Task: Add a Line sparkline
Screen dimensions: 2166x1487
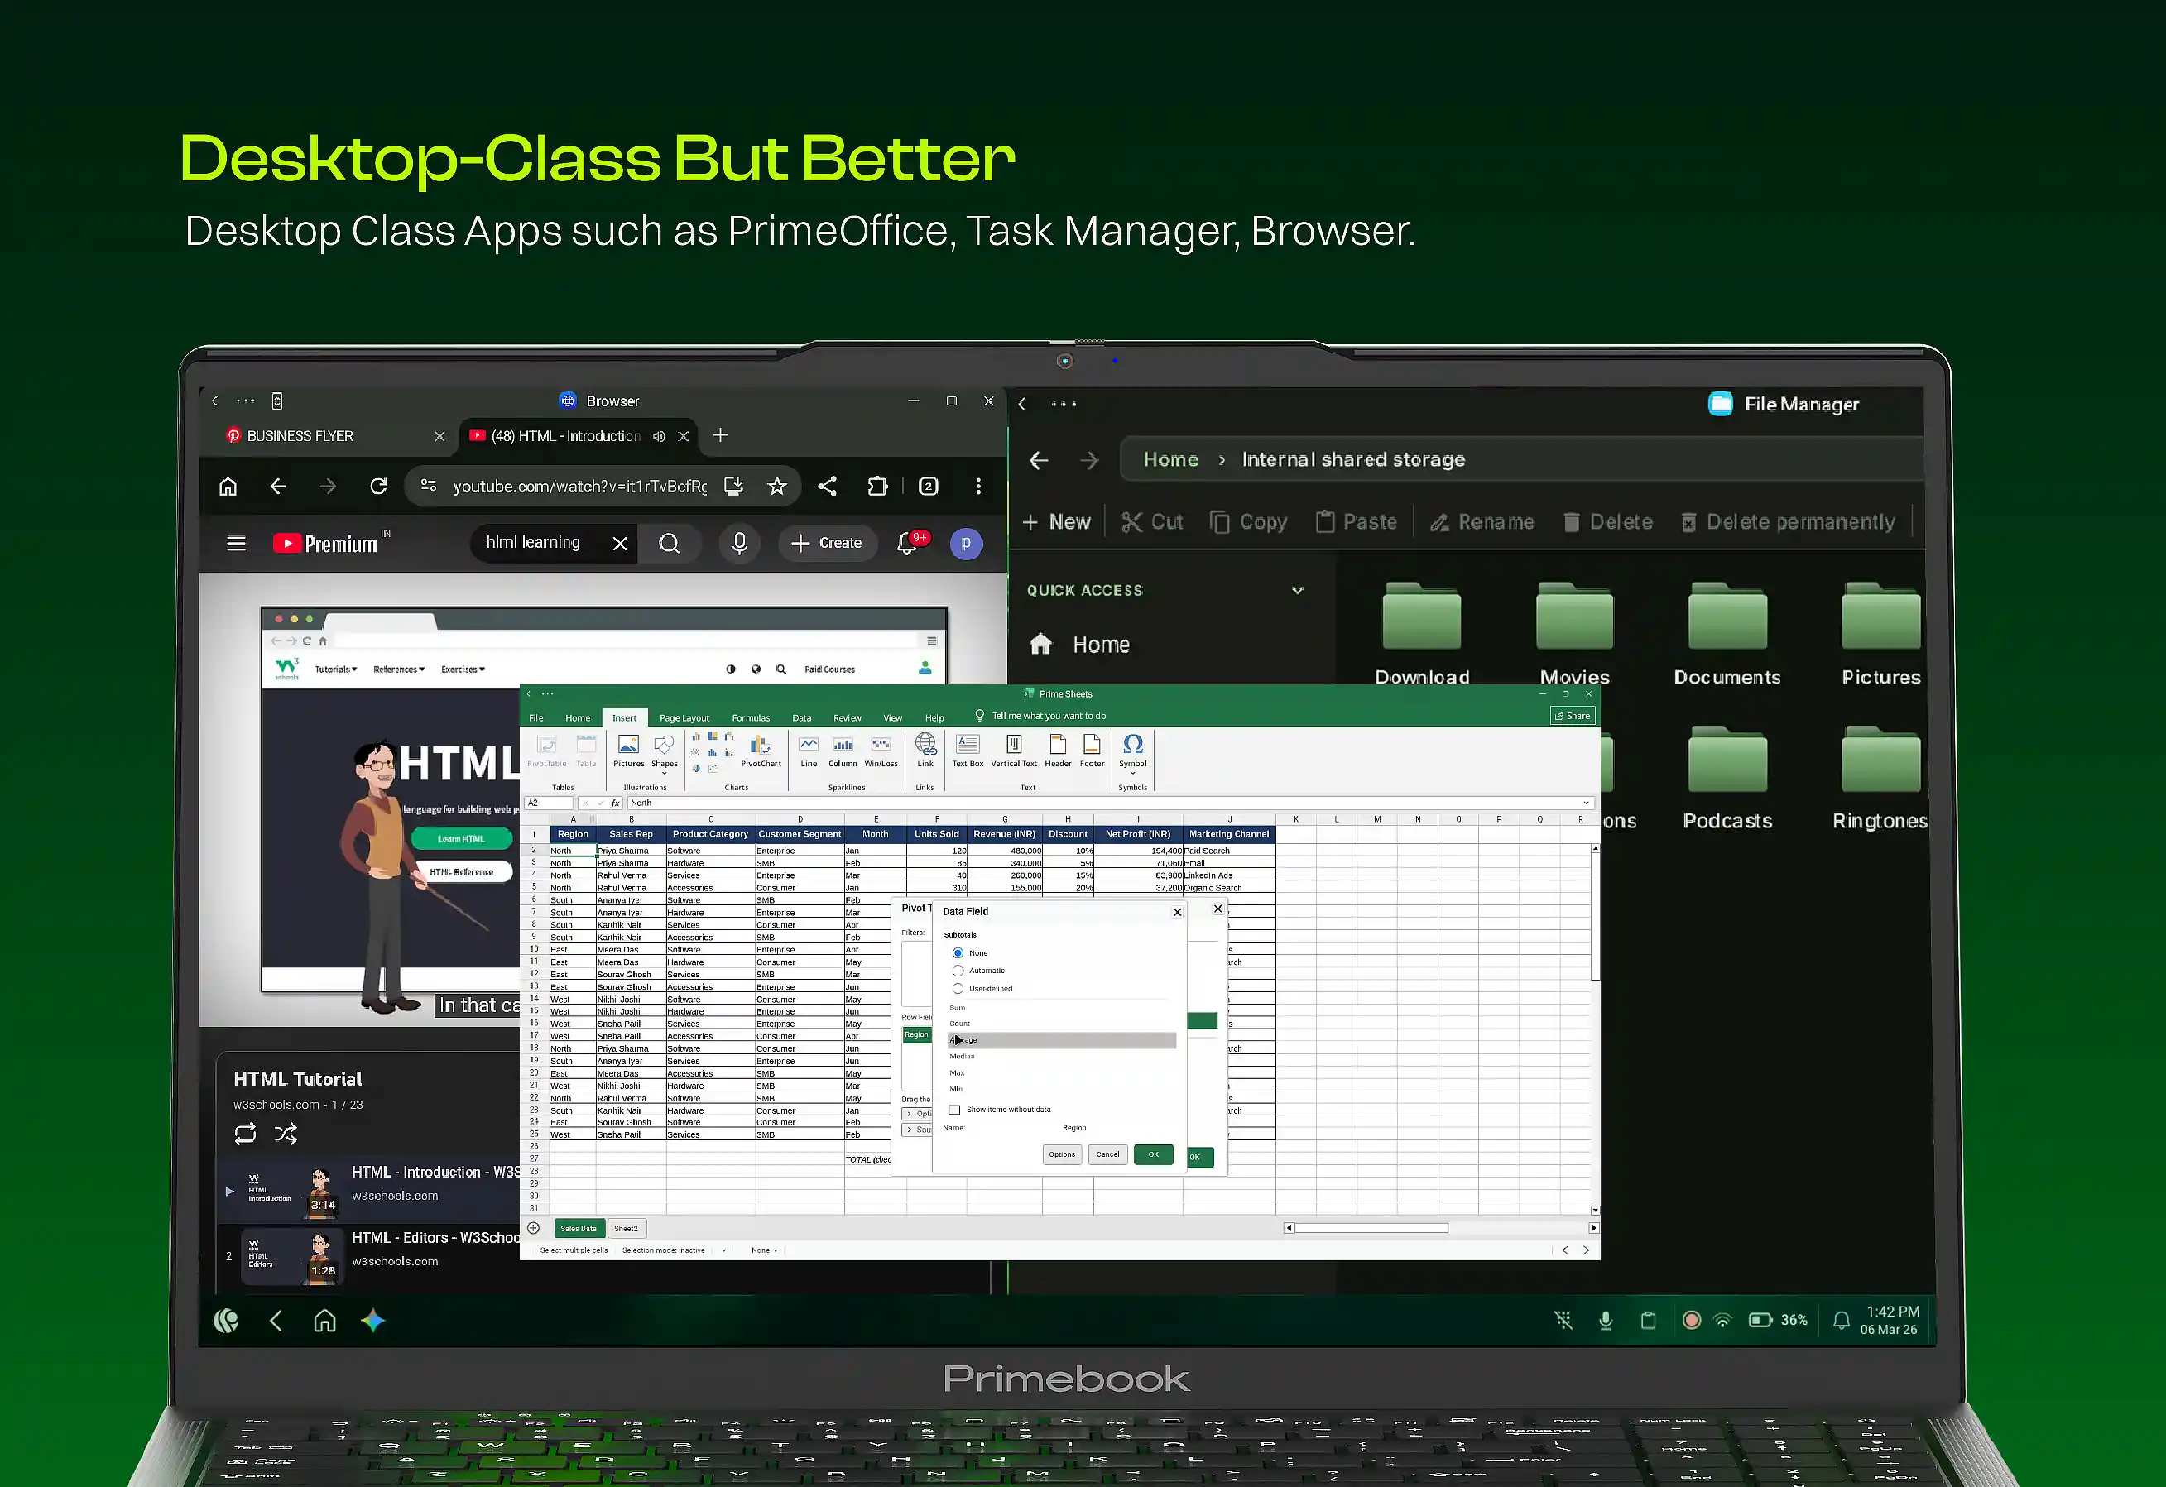Action: [808, 751]
